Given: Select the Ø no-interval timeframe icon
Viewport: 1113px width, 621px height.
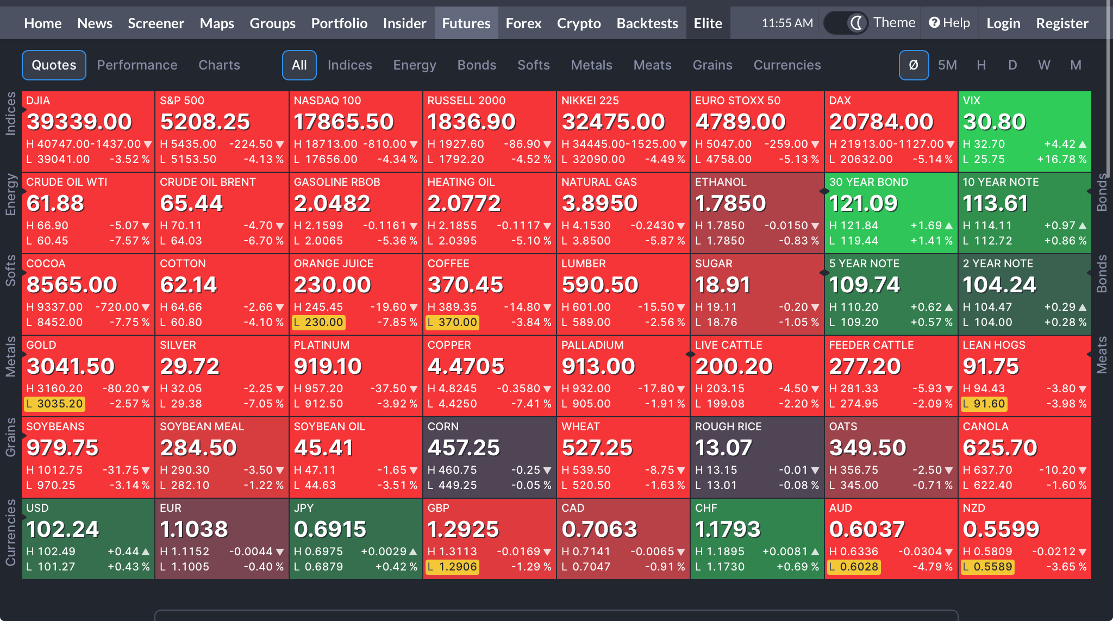Looking at the screenshot, I should (x=914, y=65).
